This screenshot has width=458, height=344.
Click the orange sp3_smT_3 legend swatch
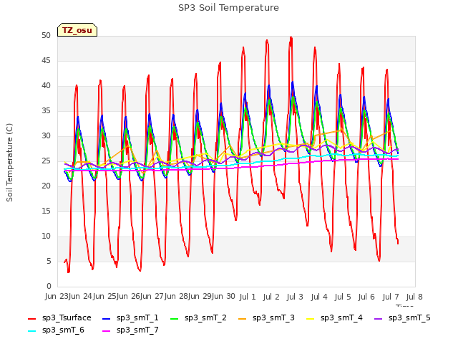[243, 319]
